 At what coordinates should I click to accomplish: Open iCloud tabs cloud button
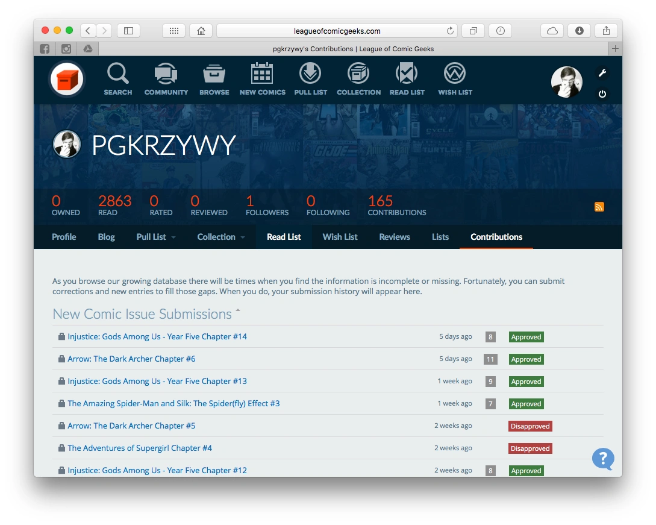click(x=552, y=31)
